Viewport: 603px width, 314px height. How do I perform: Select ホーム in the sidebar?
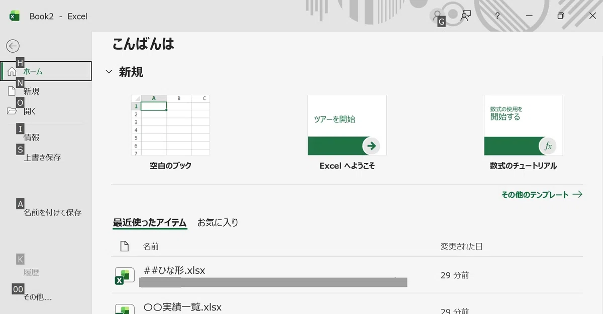click(46, 71)
